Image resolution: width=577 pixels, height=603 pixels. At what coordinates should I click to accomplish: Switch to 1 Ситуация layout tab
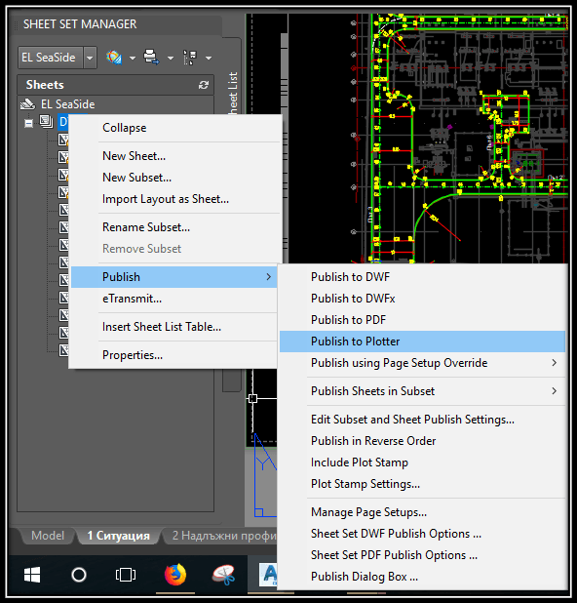118,536
